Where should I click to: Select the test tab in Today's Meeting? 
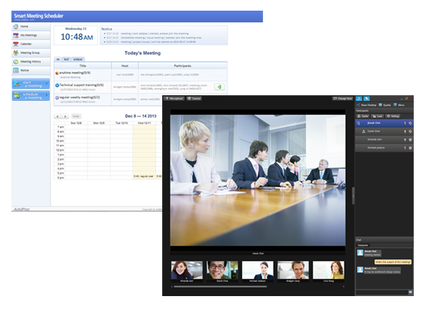[x=66, y=59]
